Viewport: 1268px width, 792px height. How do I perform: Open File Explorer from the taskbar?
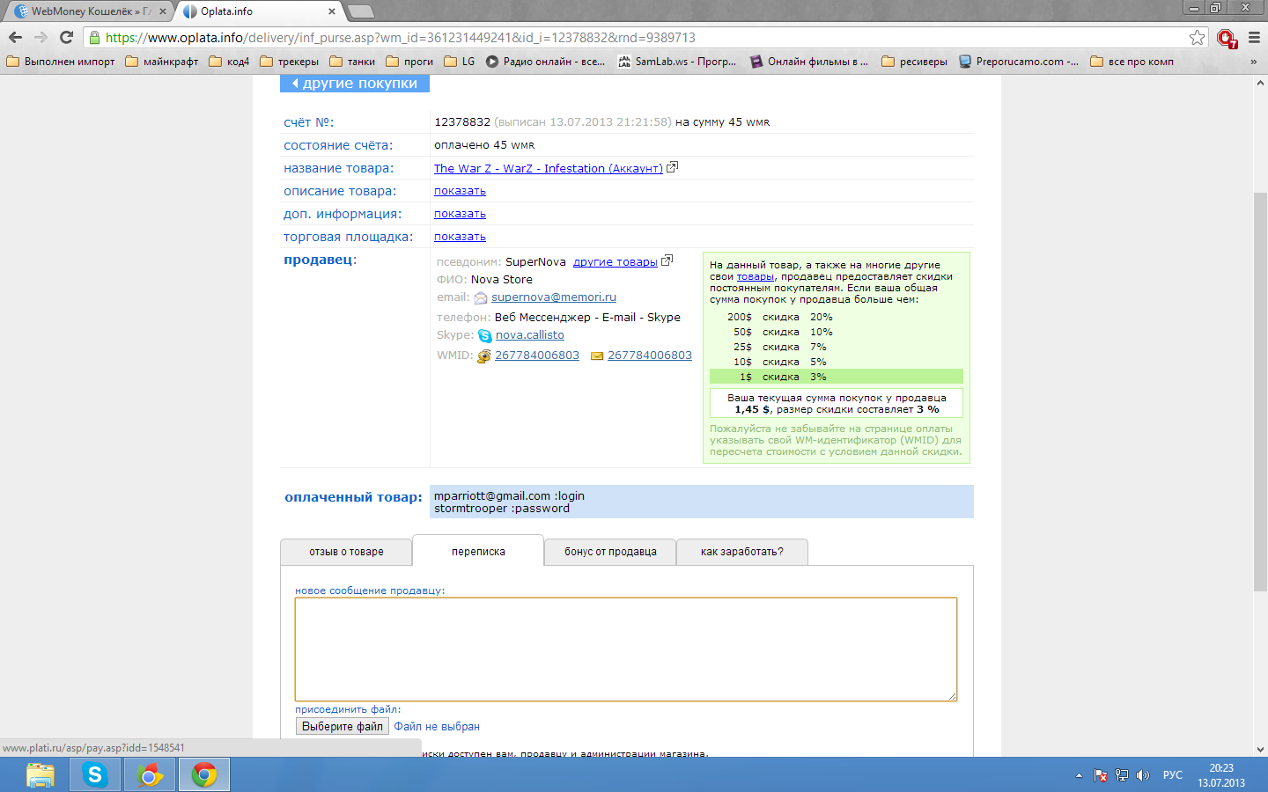coord(41,775)
